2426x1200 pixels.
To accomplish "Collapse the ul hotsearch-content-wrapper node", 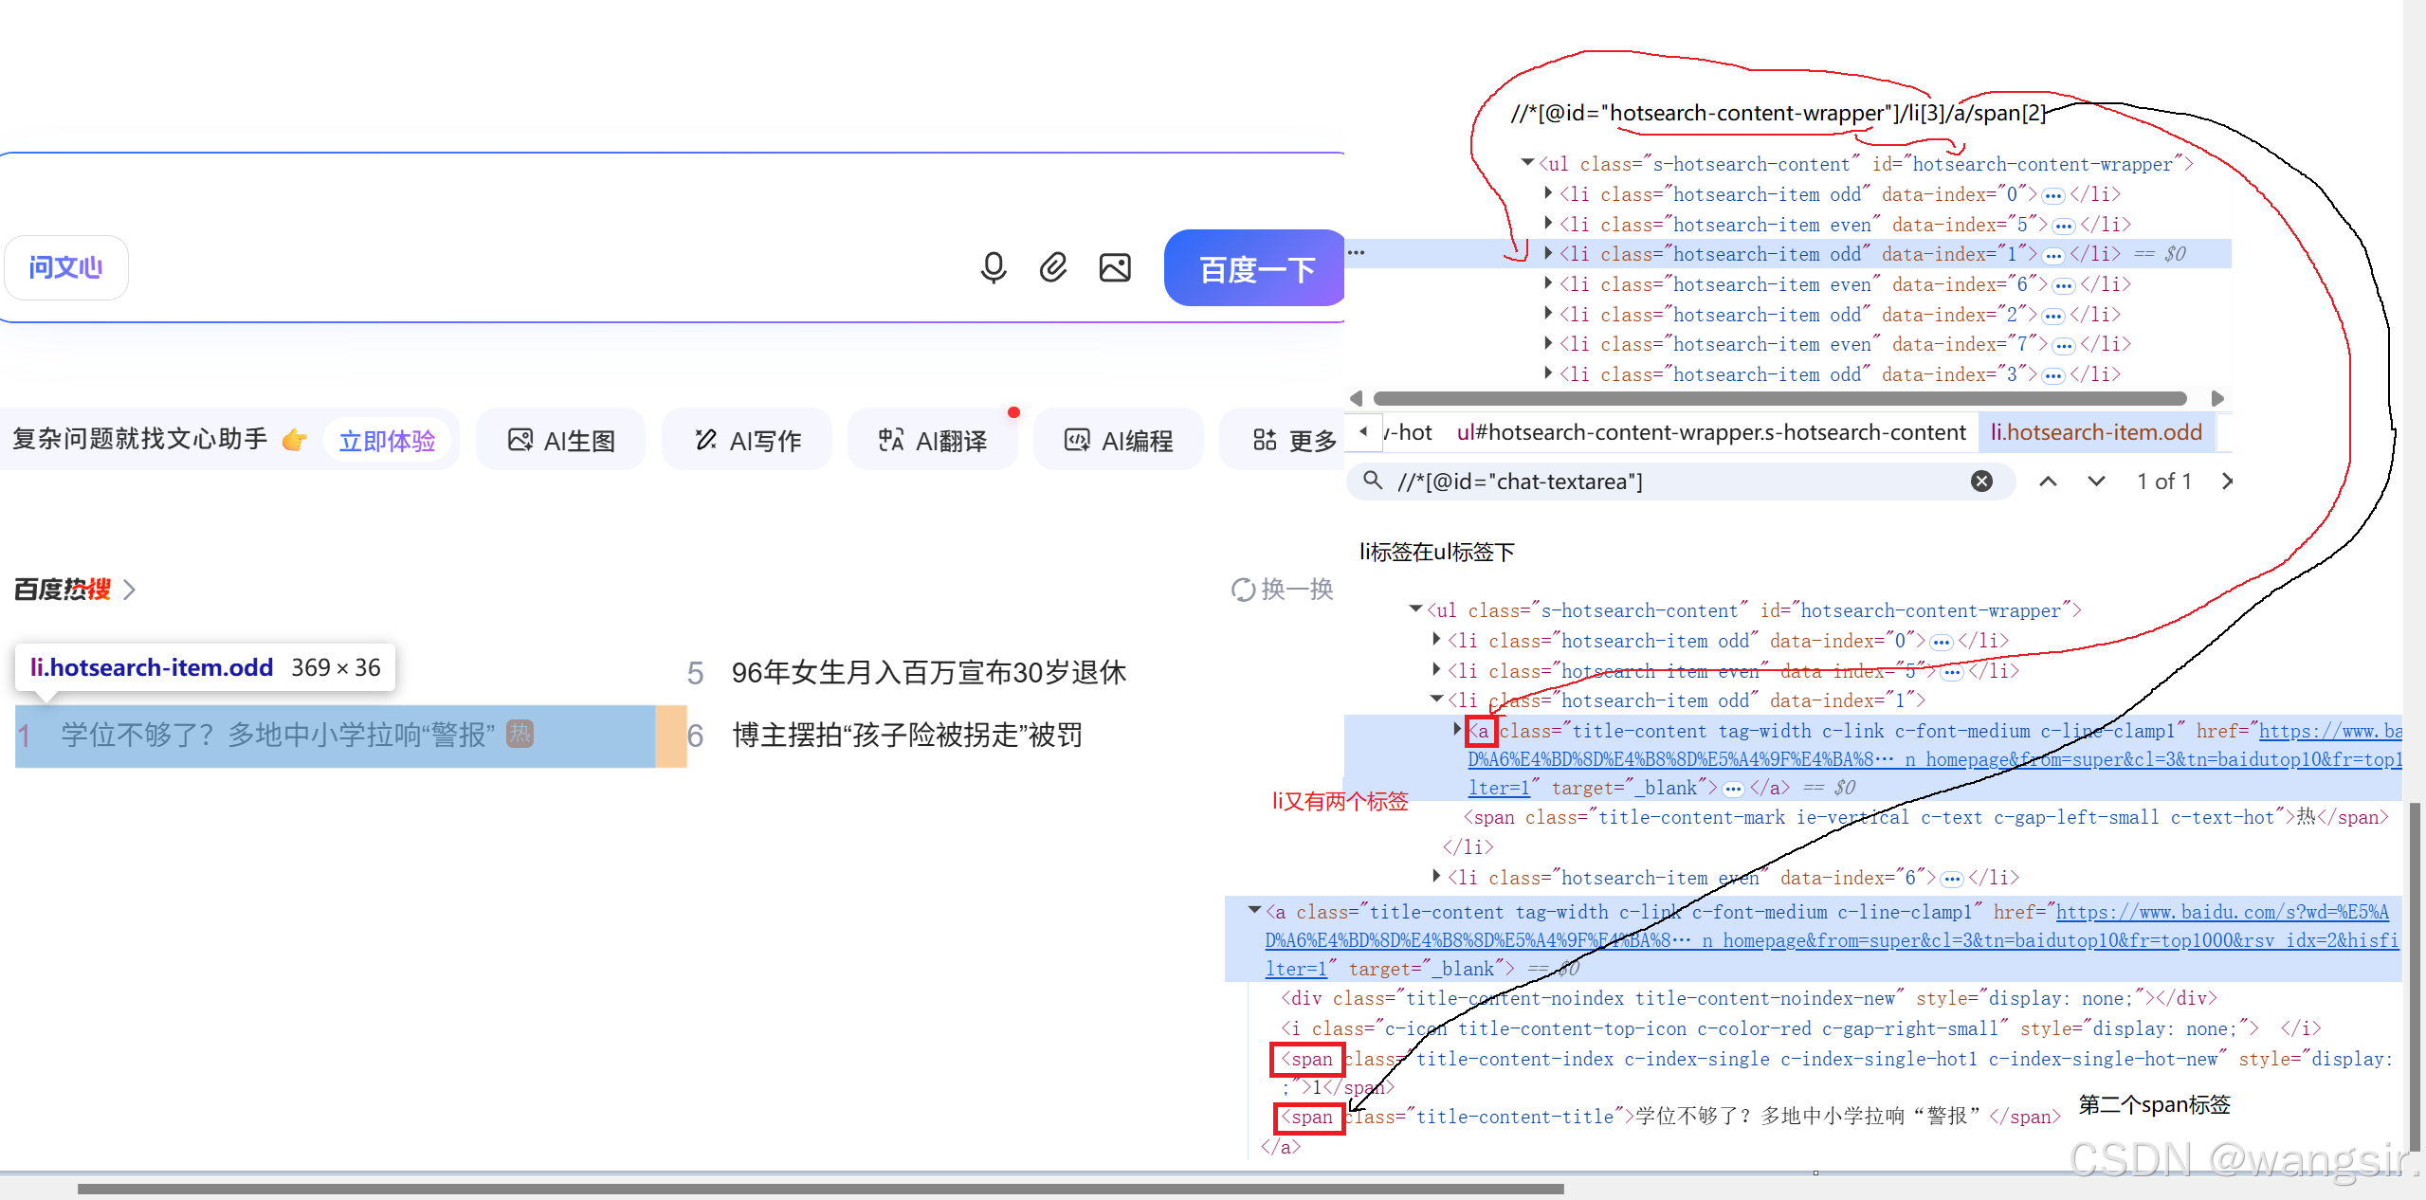I will pos(1527,163).
